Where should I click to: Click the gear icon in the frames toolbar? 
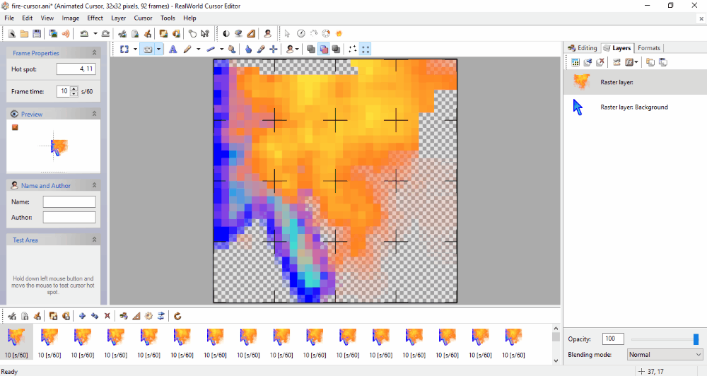coord(148,316)
